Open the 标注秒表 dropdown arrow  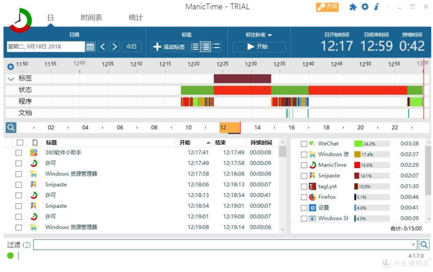(270, 35)
